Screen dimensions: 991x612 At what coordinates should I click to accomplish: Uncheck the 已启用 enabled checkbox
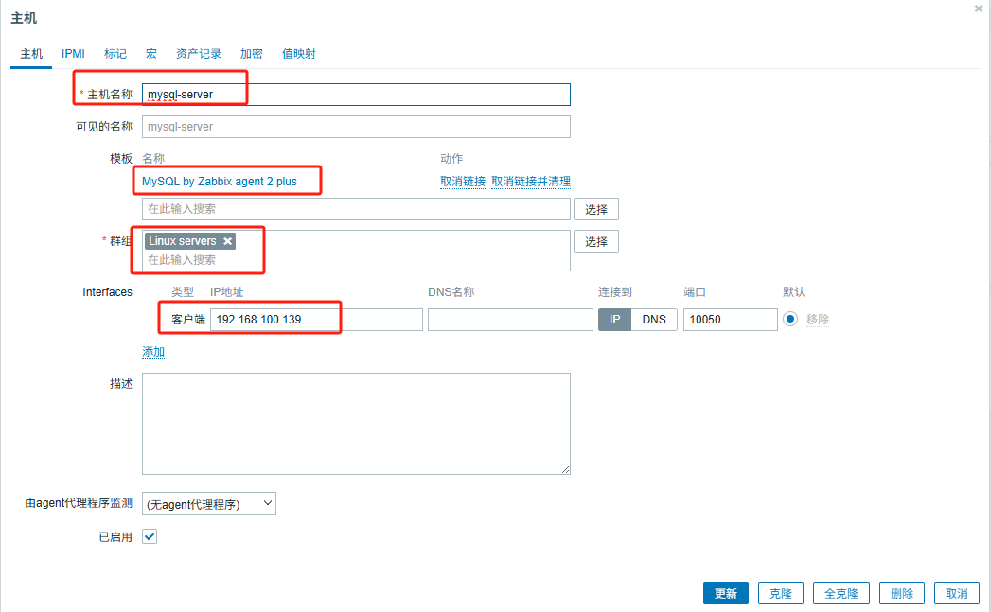tap(150, 537)
